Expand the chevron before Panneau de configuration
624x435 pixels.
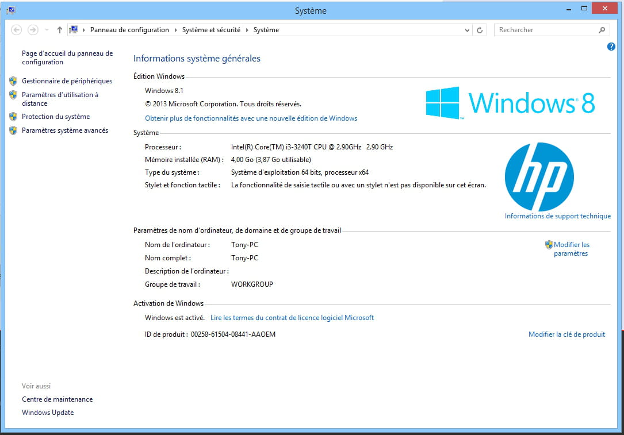[x=84, y=30]
